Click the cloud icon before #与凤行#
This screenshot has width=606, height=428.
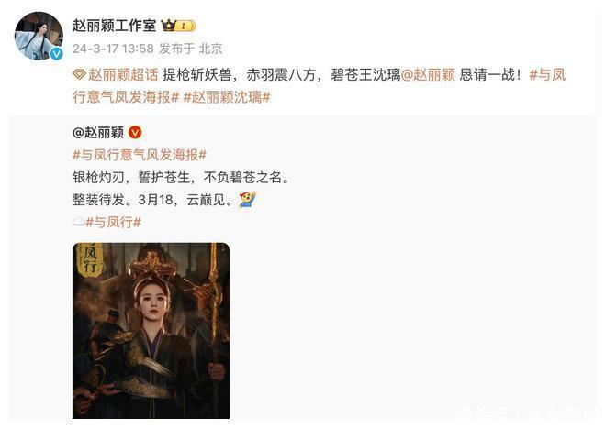(79, 222)
